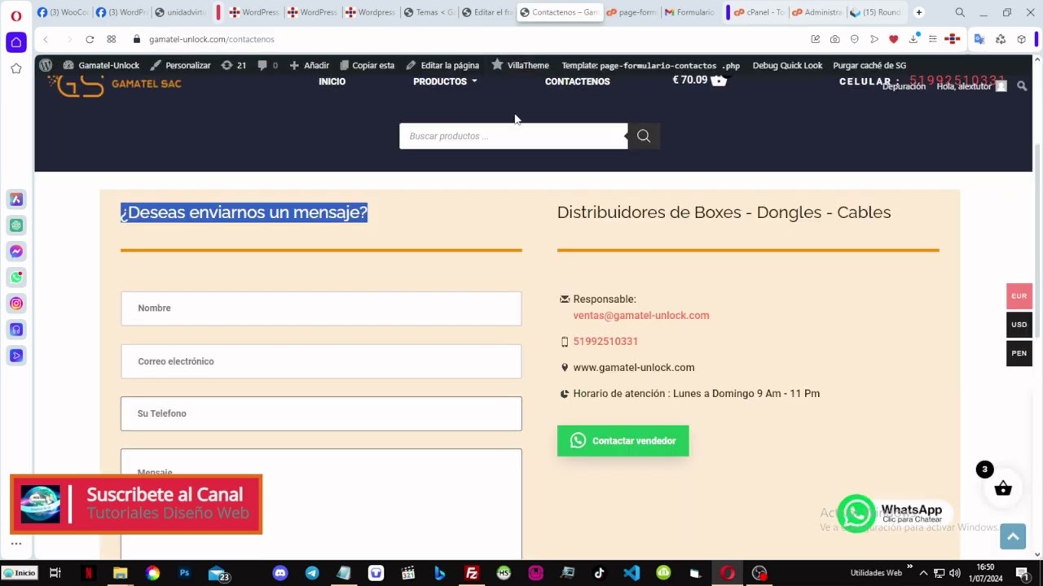The height and width of the screenshot is (586, 1043).
Task: Click phone number 51992510331 link
Action: [x=605, y=341]
